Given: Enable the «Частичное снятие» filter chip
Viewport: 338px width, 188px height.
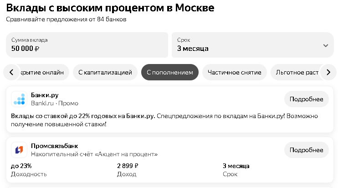Looking at the screenshot, I should click(x=234, y=72).
